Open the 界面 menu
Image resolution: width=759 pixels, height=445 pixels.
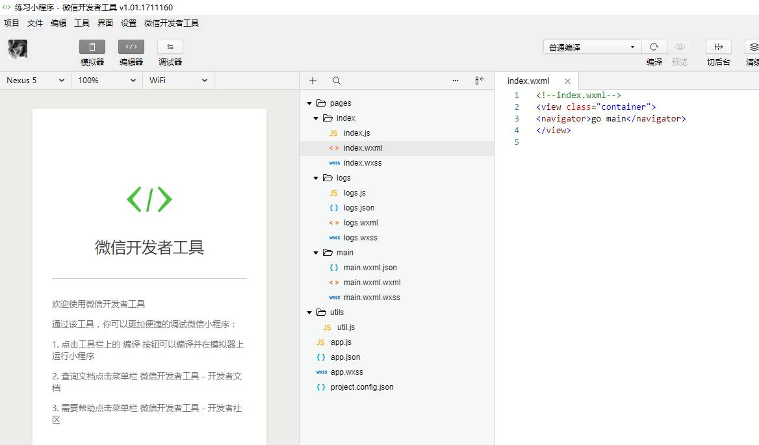(105, 23)
